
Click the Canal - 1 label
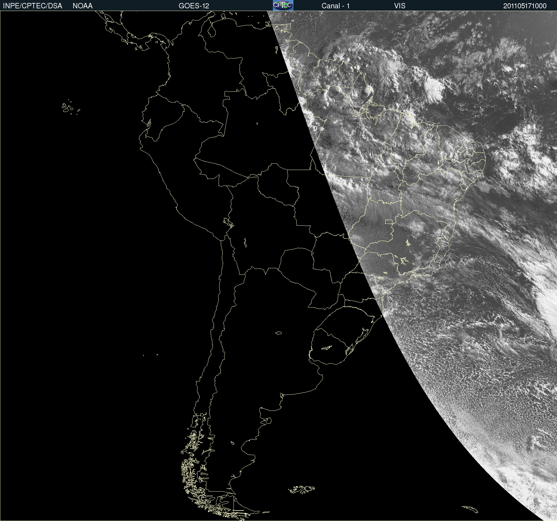tap(336, 6)
